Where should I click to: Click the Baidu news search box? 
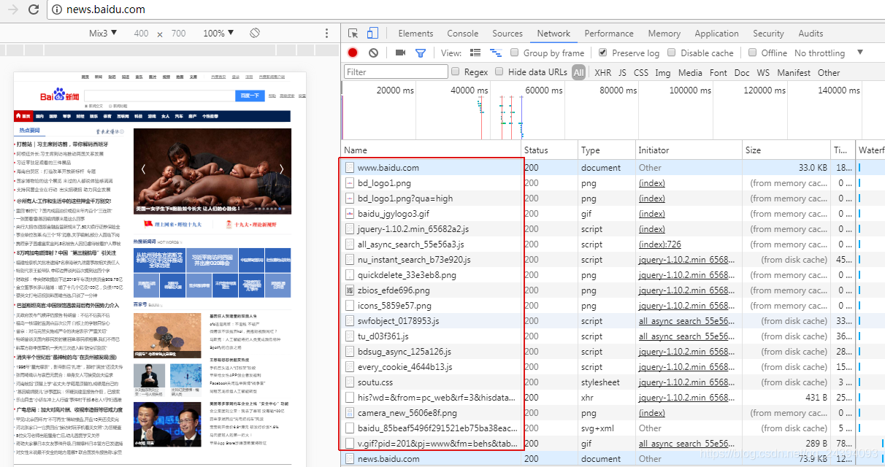(x=159, y=96)
